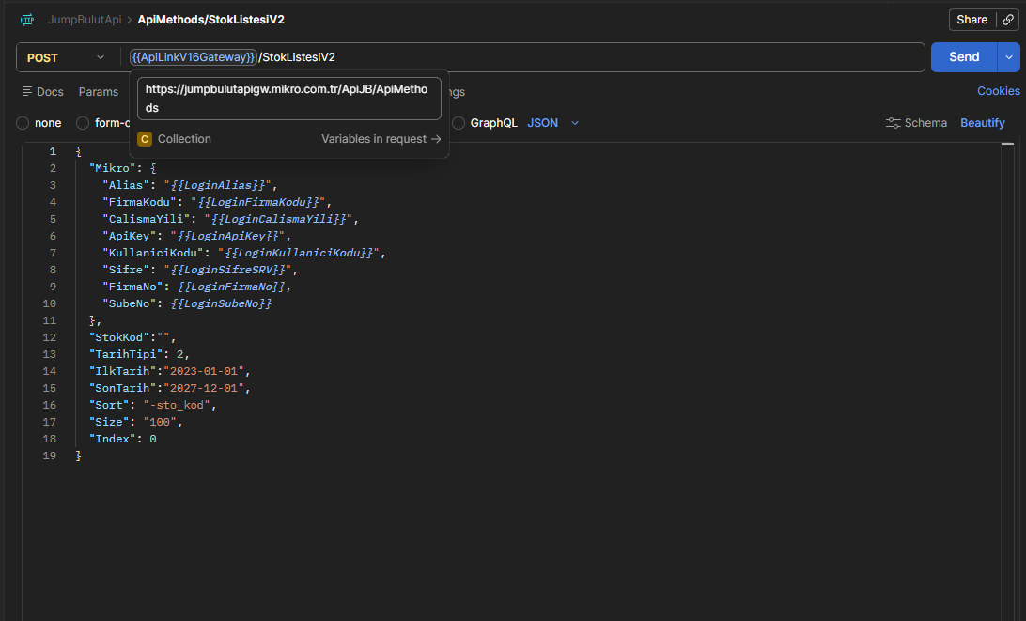Click Variables in request link
Screen dimensions: 1026x621
click(x=381, y=139)
